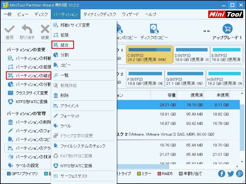Open the Twitter bird icon link
This screenshot has height=184, width=246.
[x=231, y=174]
